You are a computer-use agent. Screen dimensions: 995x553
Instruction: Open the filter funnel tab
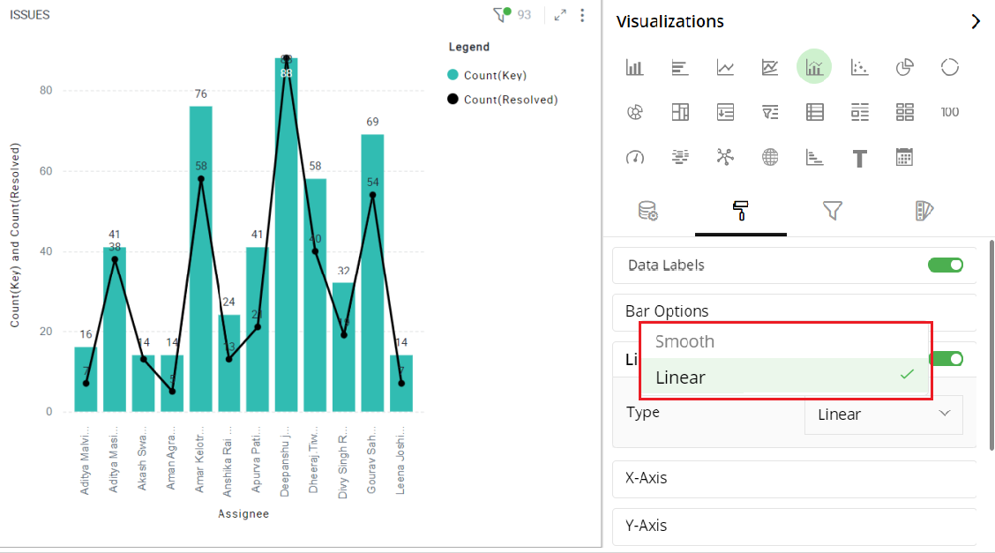coord(832,211)
